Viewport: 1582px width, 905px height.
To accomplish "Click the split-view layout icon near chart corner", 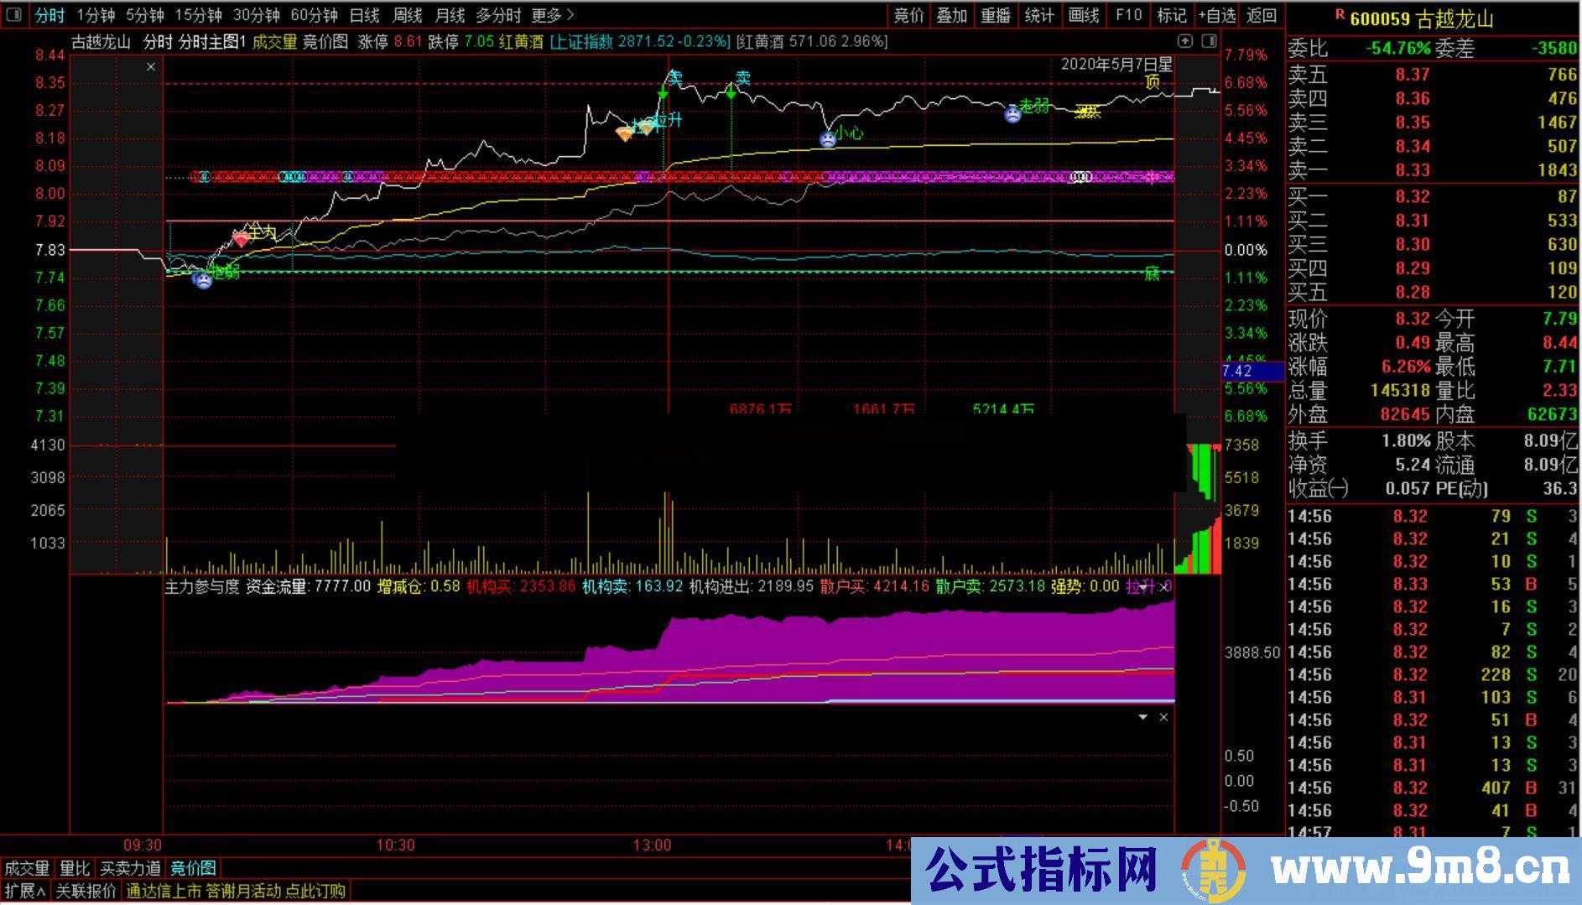I will [x=1208, y=39].
